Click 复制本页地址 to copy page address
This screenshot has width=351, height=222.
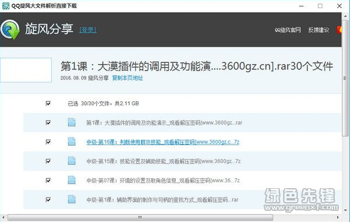[127, 78]
